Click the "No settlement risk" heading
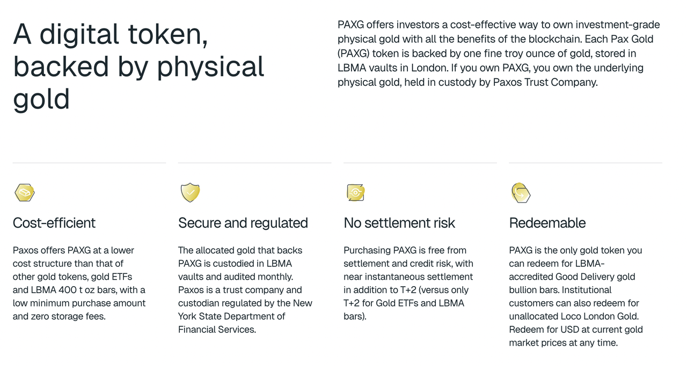Image resolution: width=687 pixels, height=366 pixels. click(x=399, y=223)
